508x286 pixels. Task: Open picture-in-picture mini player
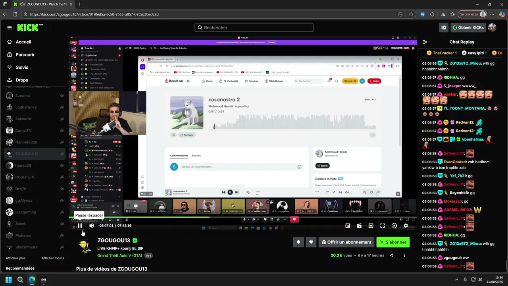click(x=348, y=226)
